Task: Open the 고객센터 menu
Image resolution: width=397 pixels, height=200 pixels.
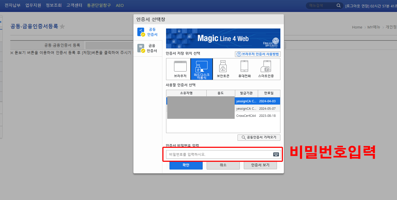Action: pyautogui.click(x=74, y=5)
